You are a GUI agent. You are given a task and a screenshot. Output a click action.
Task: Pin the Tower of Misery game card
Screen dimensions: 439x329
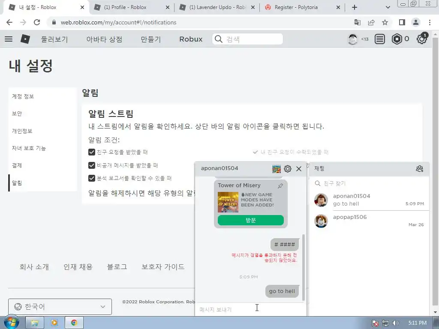click(x=280, y=186)
